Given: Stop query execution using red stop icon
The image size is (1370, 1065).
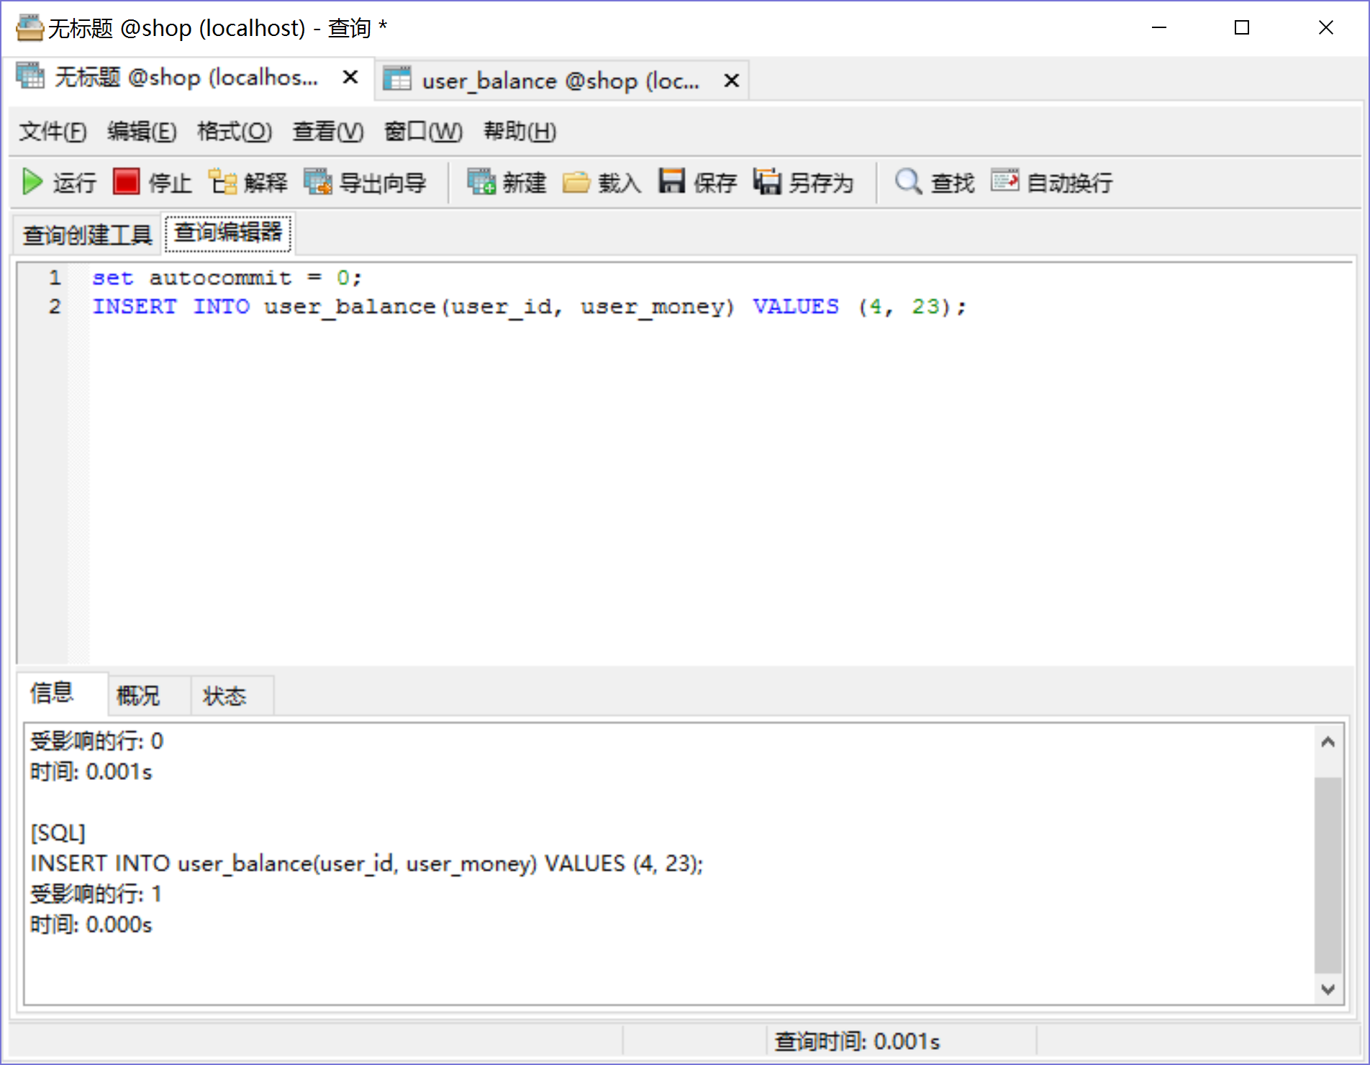Looking at the screenshot, I should pos(126,182).
